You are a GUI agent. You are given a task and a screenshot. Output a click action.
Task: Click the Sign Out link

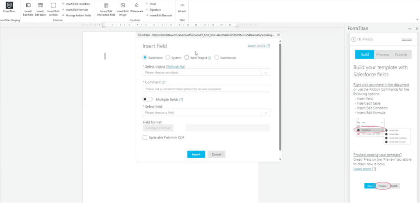tap(406, 39)
